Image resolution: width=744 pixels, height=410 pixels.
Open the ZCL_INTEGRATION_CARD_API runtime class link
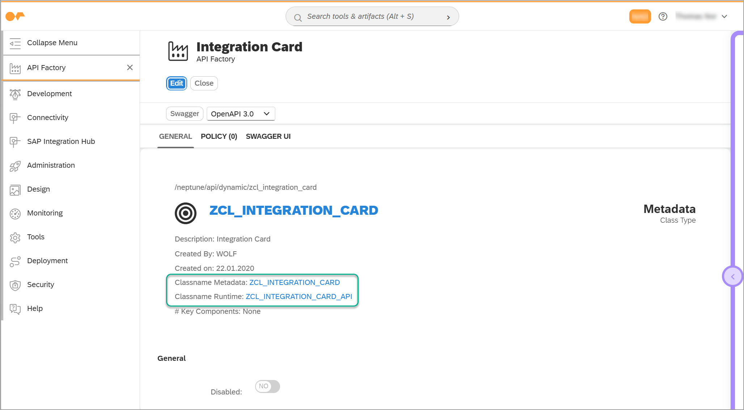click(x=299, y=297)
